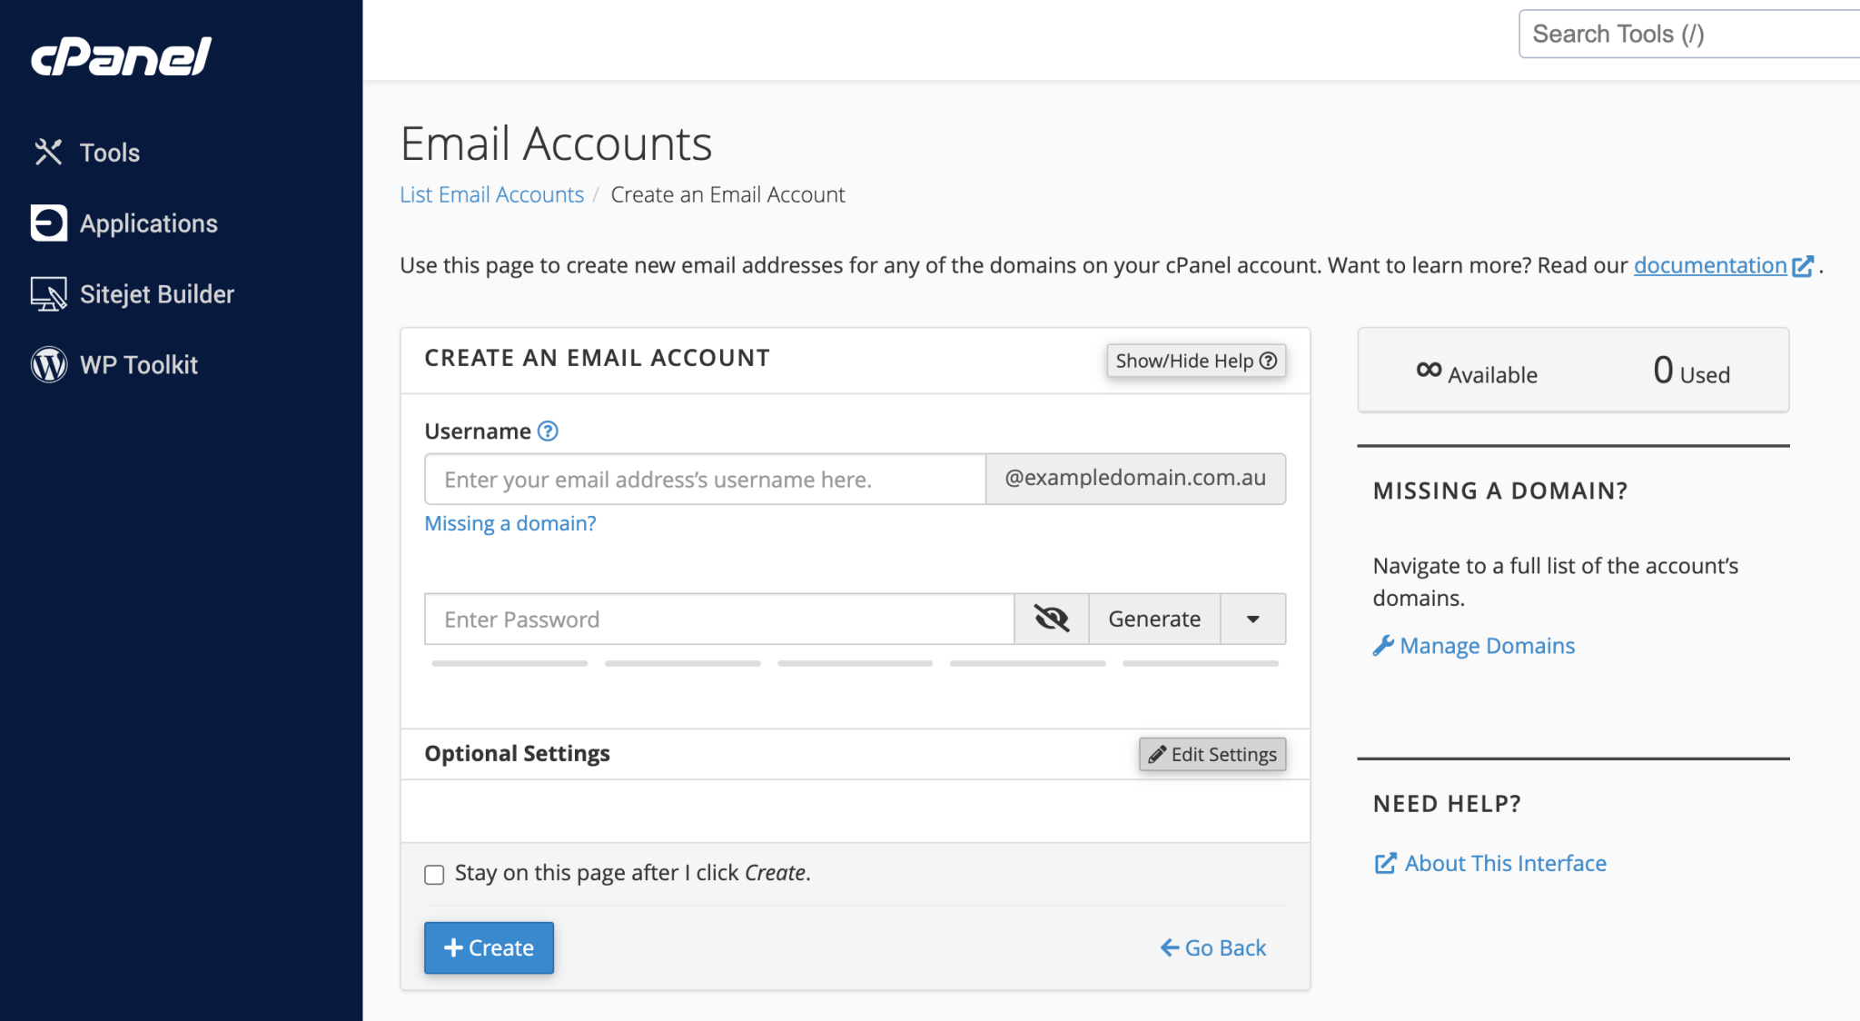The width and height of the screenshot is (1860, 1021).
Task: Open the WP Toolkit menu item
Action: tap(138, 364)
